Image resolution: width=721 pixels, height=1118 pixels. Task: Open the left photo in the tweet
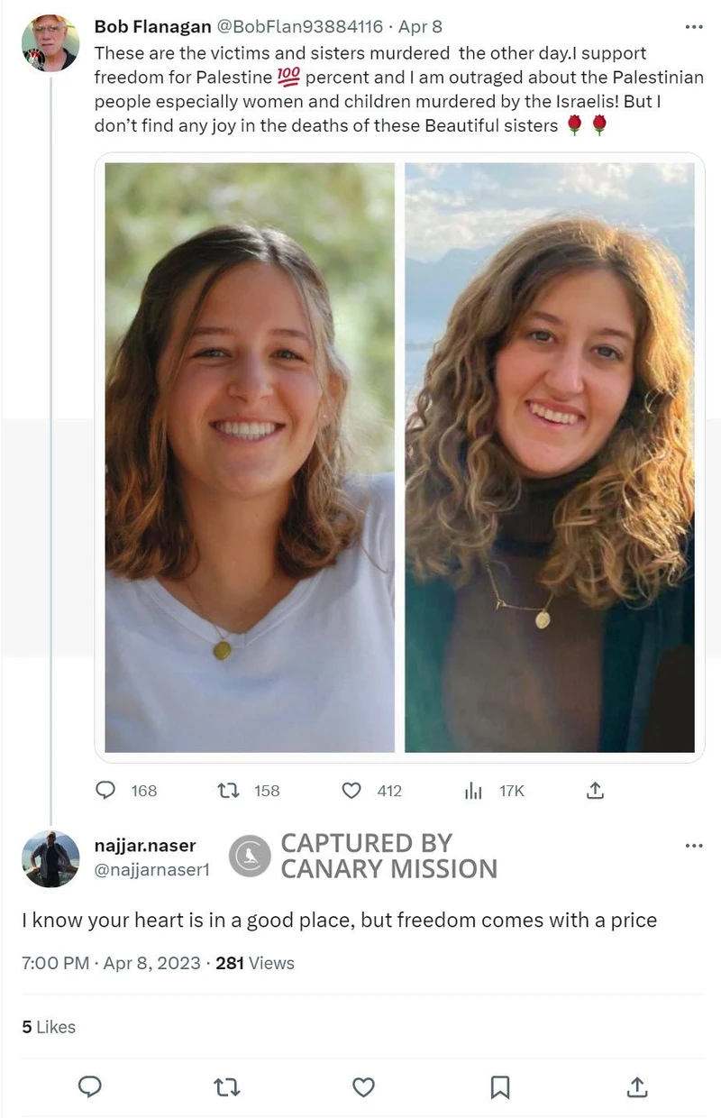[x=250, y=457]
